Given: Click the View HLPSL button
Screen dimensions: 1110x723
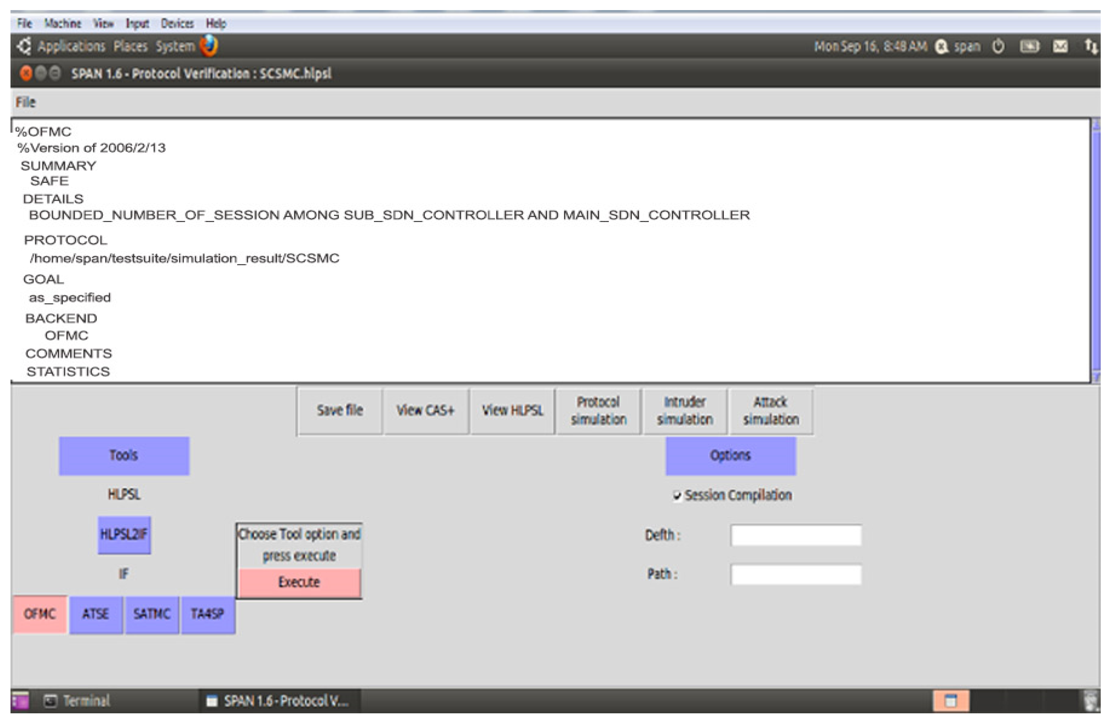Looking at the screenshot, I should 512,411.
